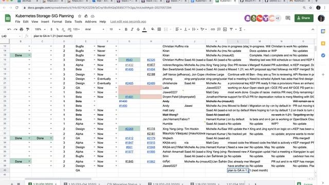Apply currency format with the dollar icon

coord(51,29)
